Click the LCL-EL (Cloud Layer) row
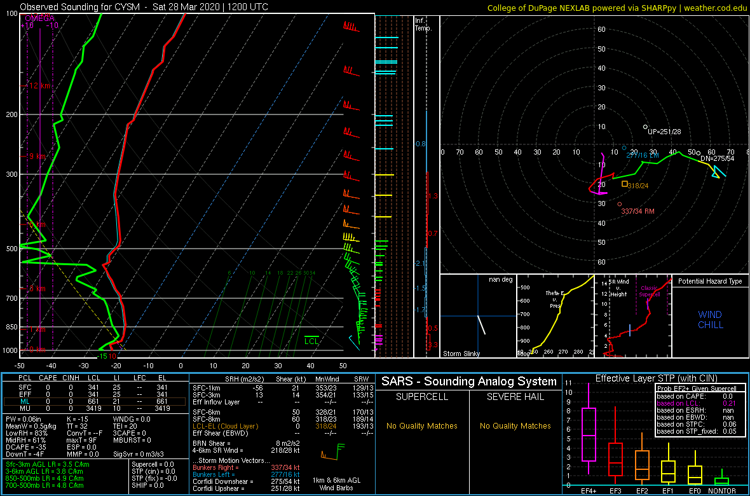The height and width of the screenshot is (496, 750). pos(283,426)
